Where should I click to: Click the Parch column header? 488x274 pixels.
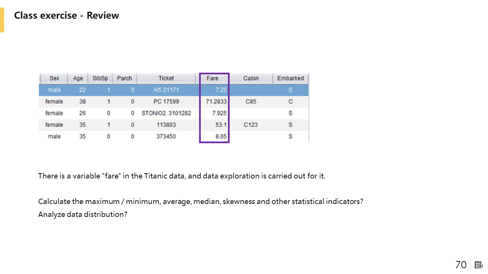pos(124,78)
